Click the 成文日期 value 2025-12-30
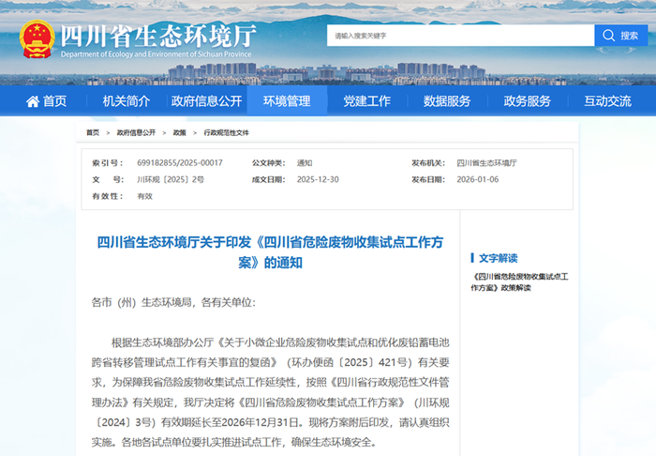 pos(318,179)
